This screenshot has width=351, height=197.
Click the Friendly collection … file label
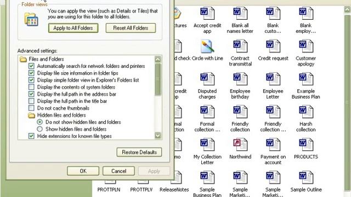[273, 126]
